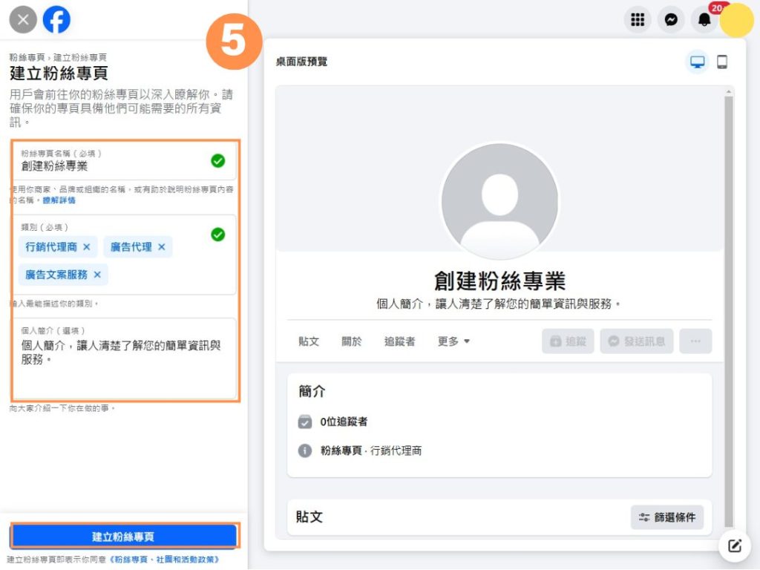This screenshot has height=570, width=760.
Task: Open the notifications bell icon
Action: [x=704, y=20]
